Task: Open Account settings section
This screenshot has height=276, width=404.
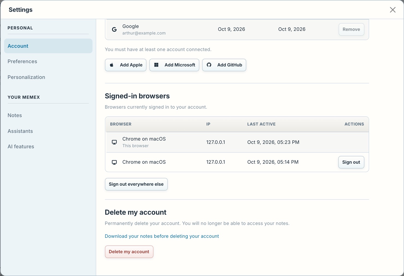Action: pos(48,46)
